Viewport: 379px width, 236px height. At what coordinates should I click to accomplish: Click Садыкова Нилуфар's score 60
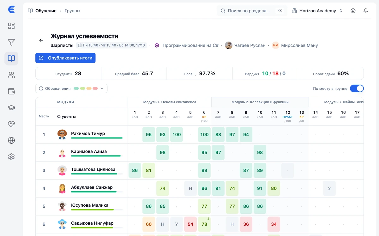click(x=149, y=224)
